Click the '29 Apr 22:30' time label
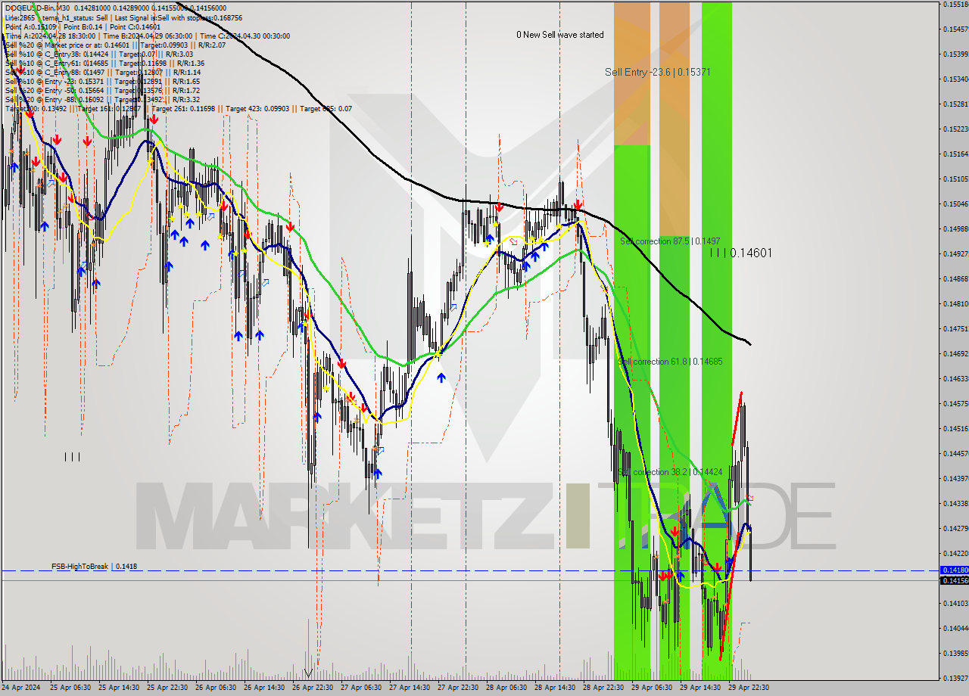 (x=749, y=688)
